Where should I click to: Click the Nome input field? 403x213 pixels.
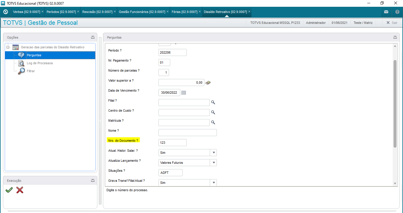(x=188, y=133)
